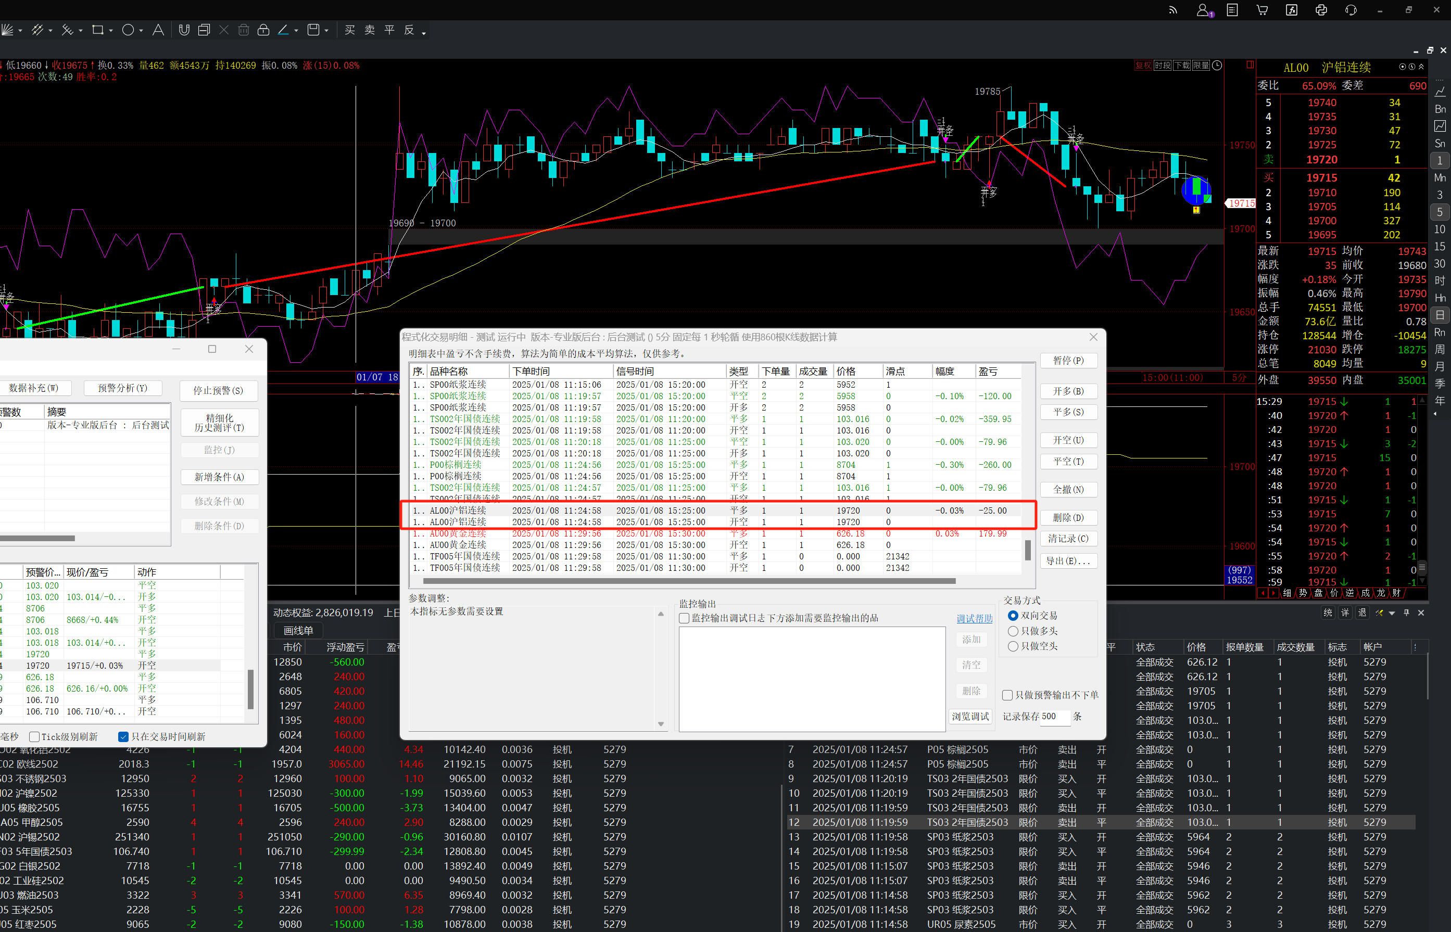Click the hammer and screwdriver settings icon
This screenshot has width=1451, height=932.
point(1379,613)
